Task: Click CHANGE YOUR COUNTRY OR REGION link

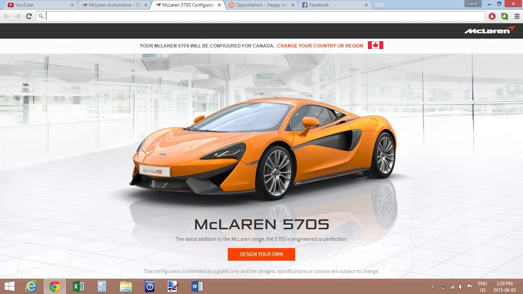Action: 320,46
